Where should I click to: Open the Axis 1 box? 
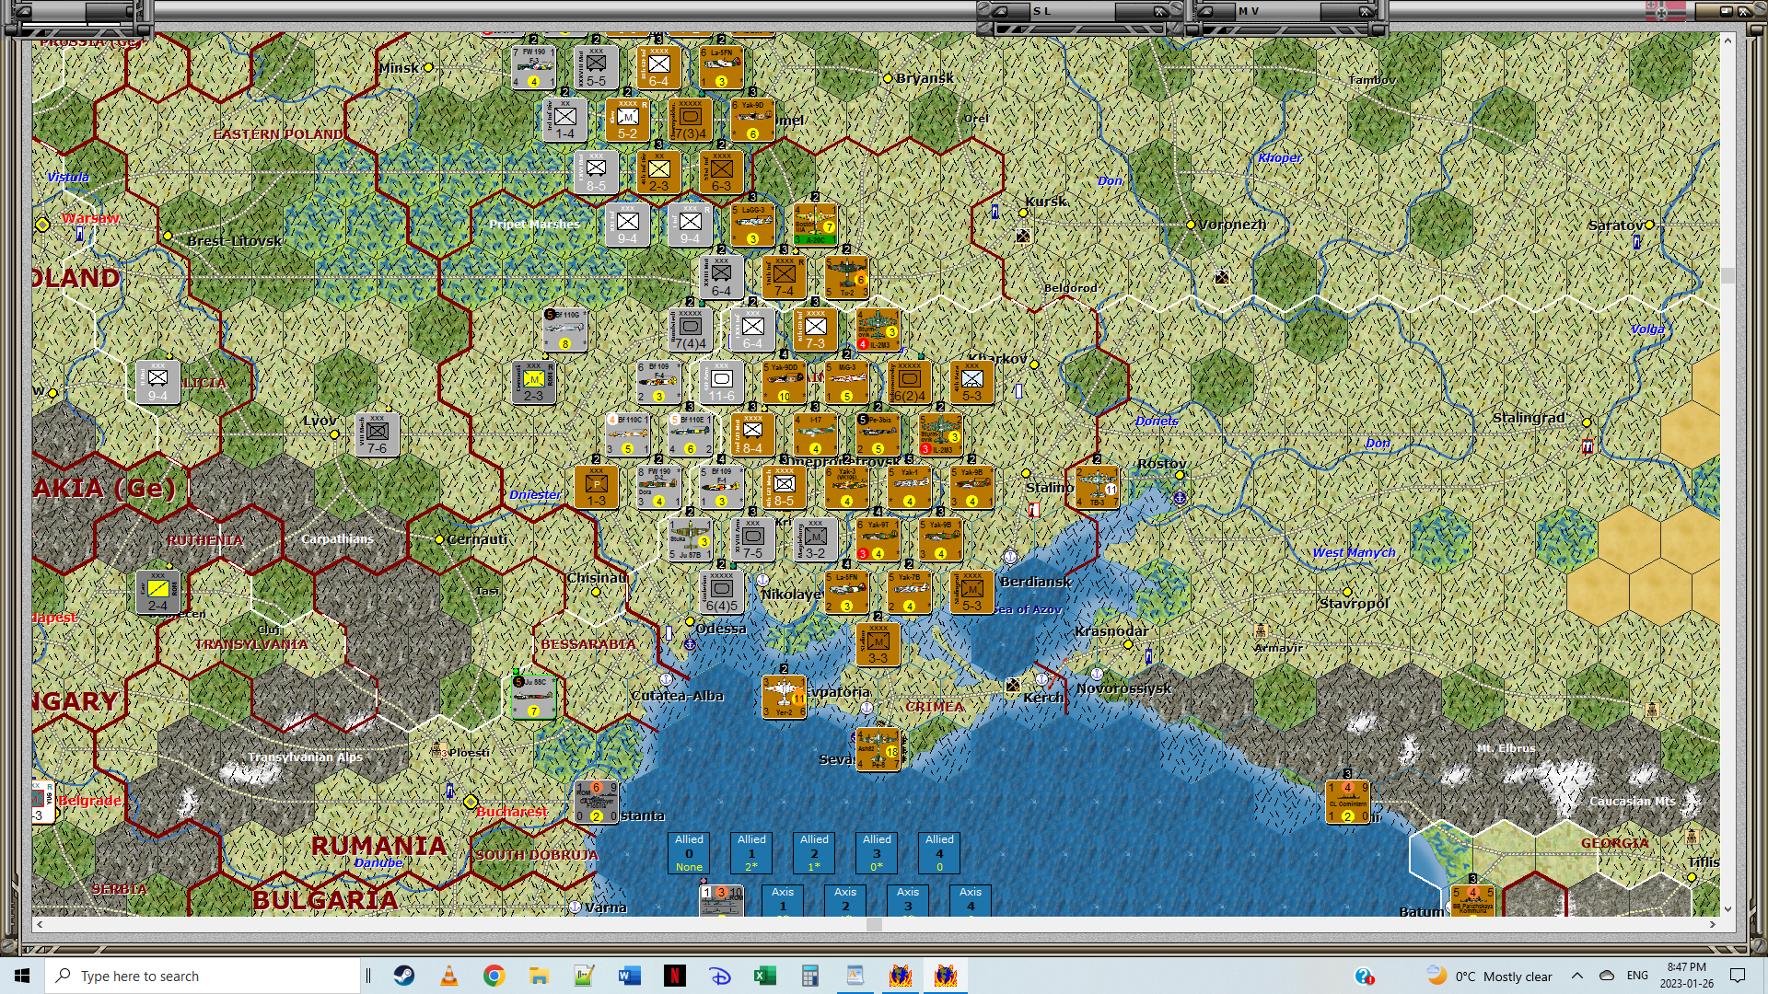pos(783,900)
